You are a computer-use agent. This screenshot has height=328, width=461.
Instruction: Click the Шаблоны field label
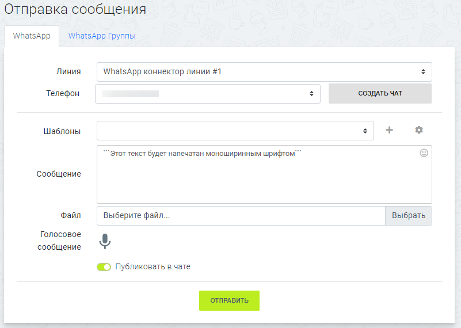click(x=63, y=131)
